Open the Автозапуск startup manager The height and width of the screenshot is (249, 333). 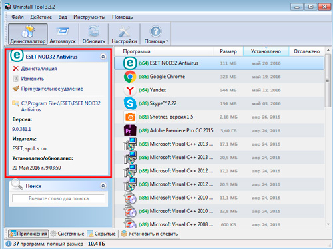coord(63,34)
